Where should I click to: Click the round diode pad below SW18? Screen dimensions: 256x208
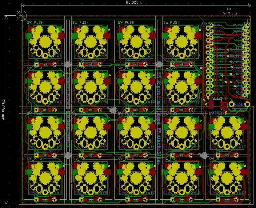pyautogui.click(x=236, y=199)
